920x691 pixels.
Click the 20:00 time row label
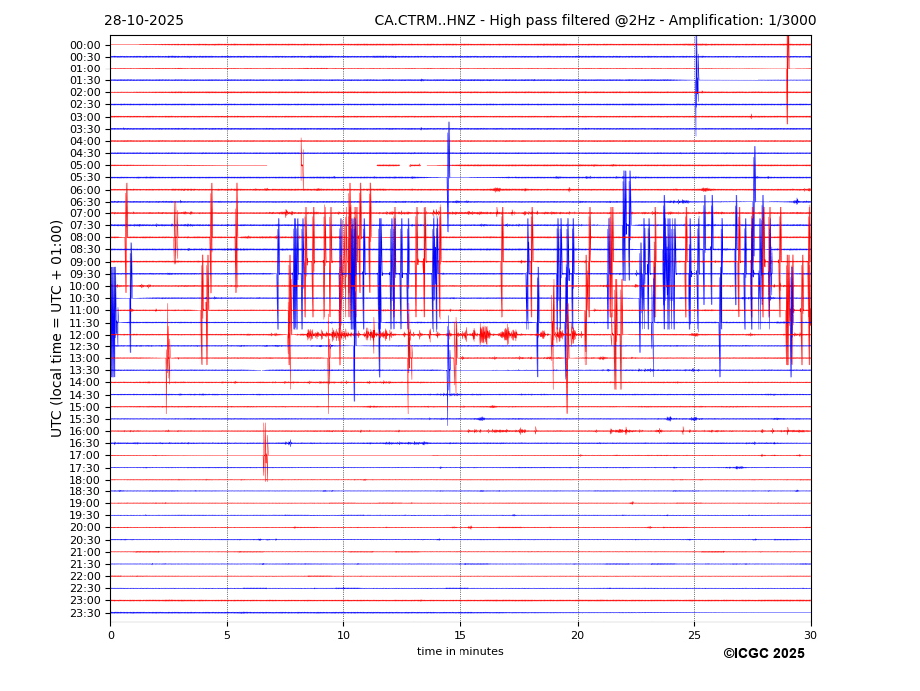(85, 528)
